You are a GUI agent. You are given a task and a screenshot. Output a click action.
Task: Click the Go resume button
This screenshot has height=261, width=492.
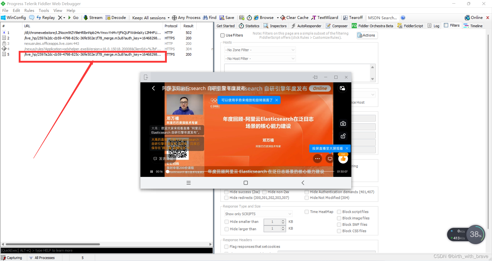(73, 18)
